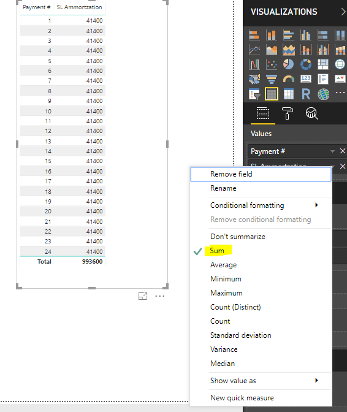Click payment number 12 cell
This screenshot has width=347, height=412.
48,131
